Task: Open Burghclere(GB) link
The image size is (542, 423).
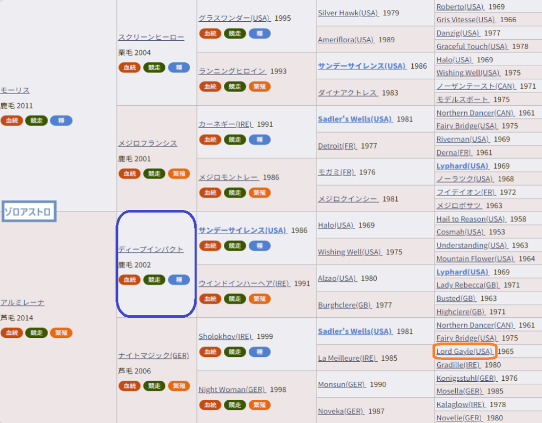Action: click(x=345, y=305)
